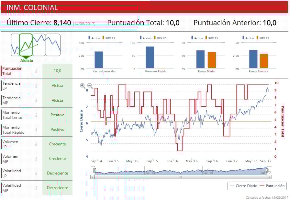Toggle Puntuación series in main legend

[272, 186]
